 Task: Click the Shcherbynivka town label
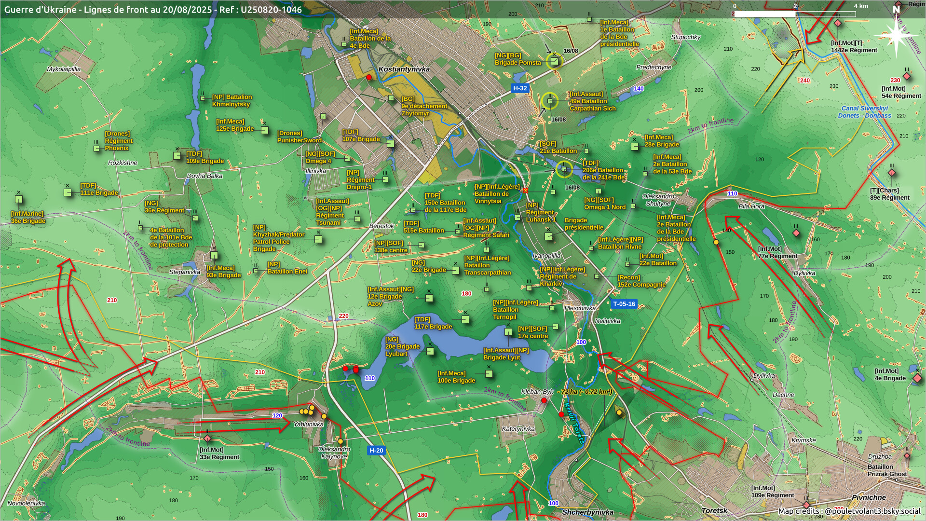pos(587,512)
